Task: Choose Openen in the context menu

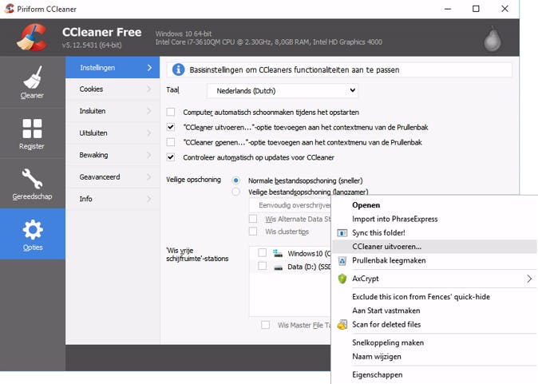Action: (434, 205)
